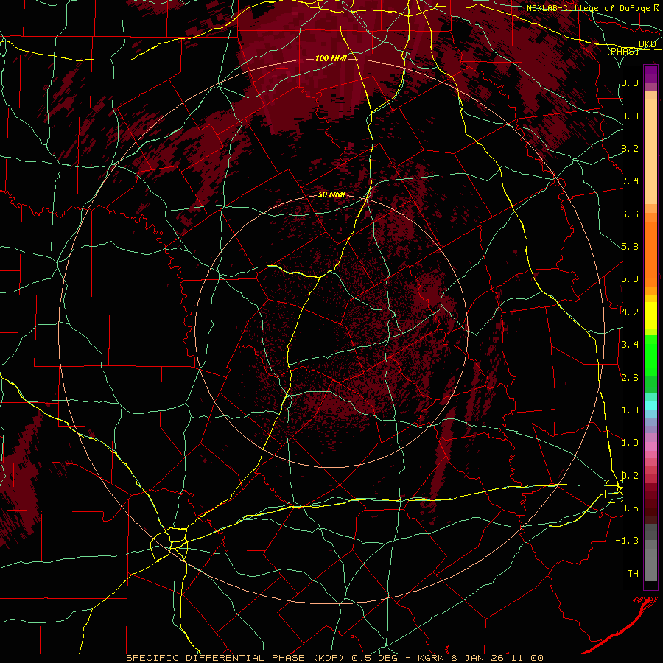Click the -1.3 color scale value

point(627,541)
